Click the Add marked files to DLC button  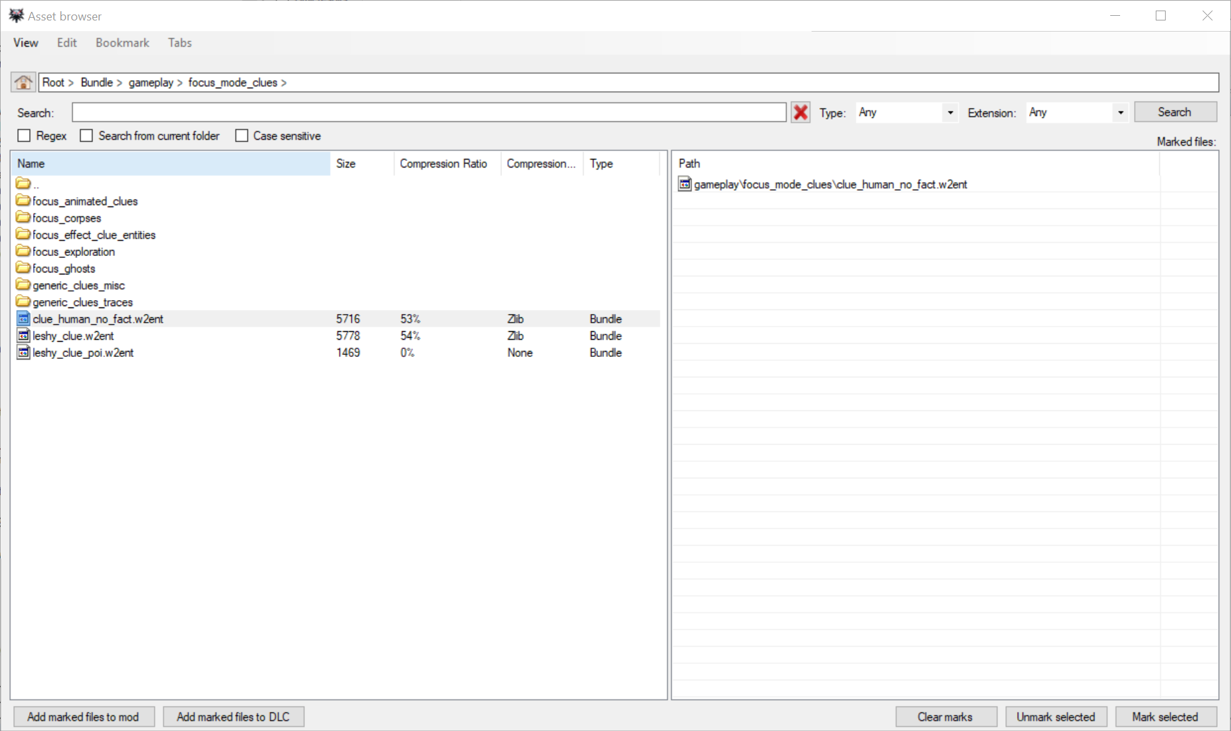click(x=233, y=716)
